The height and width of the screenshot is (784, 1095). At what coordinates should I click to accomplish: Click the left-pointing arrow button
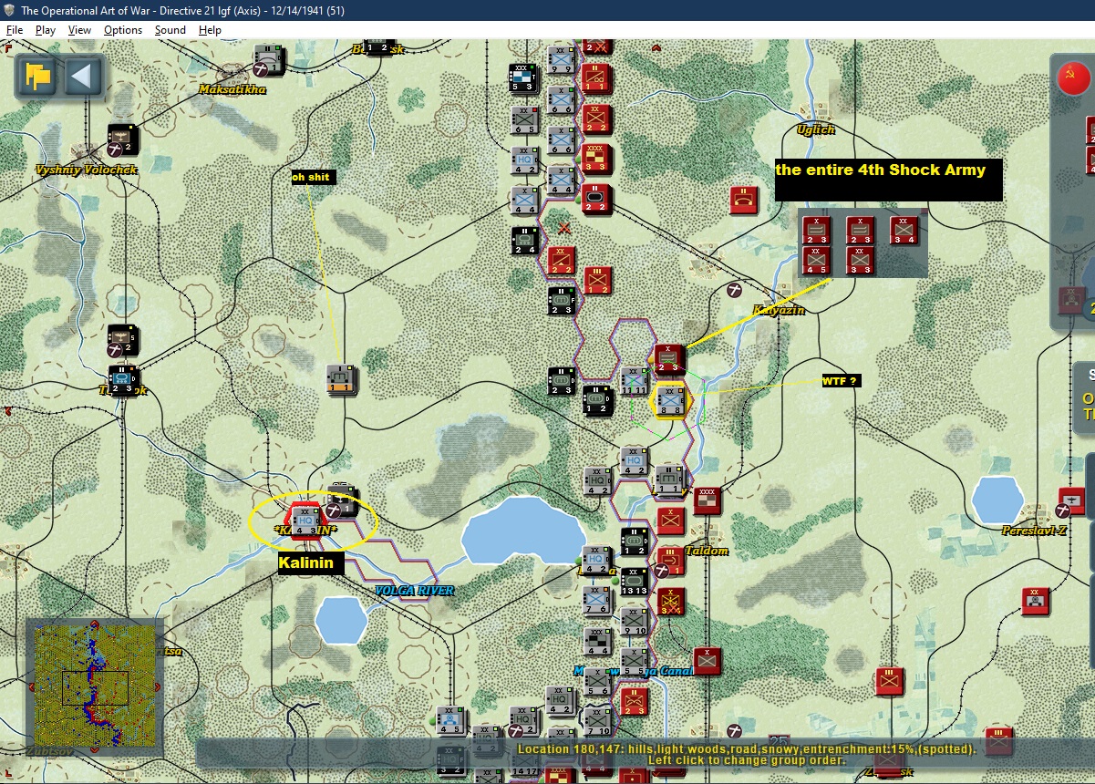click(83, 77)
